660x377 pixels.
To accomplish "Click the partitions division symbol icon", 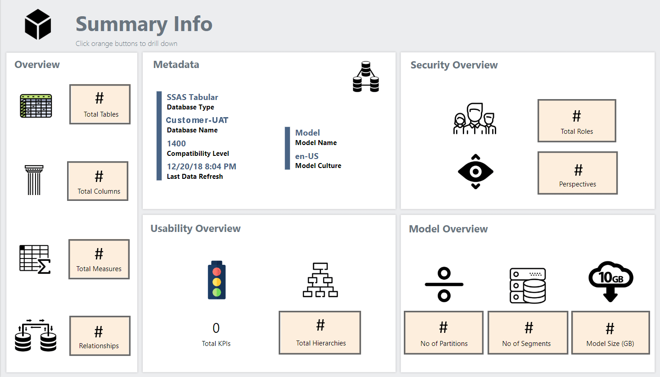I will pyautogui.click(x=444, y=284).
